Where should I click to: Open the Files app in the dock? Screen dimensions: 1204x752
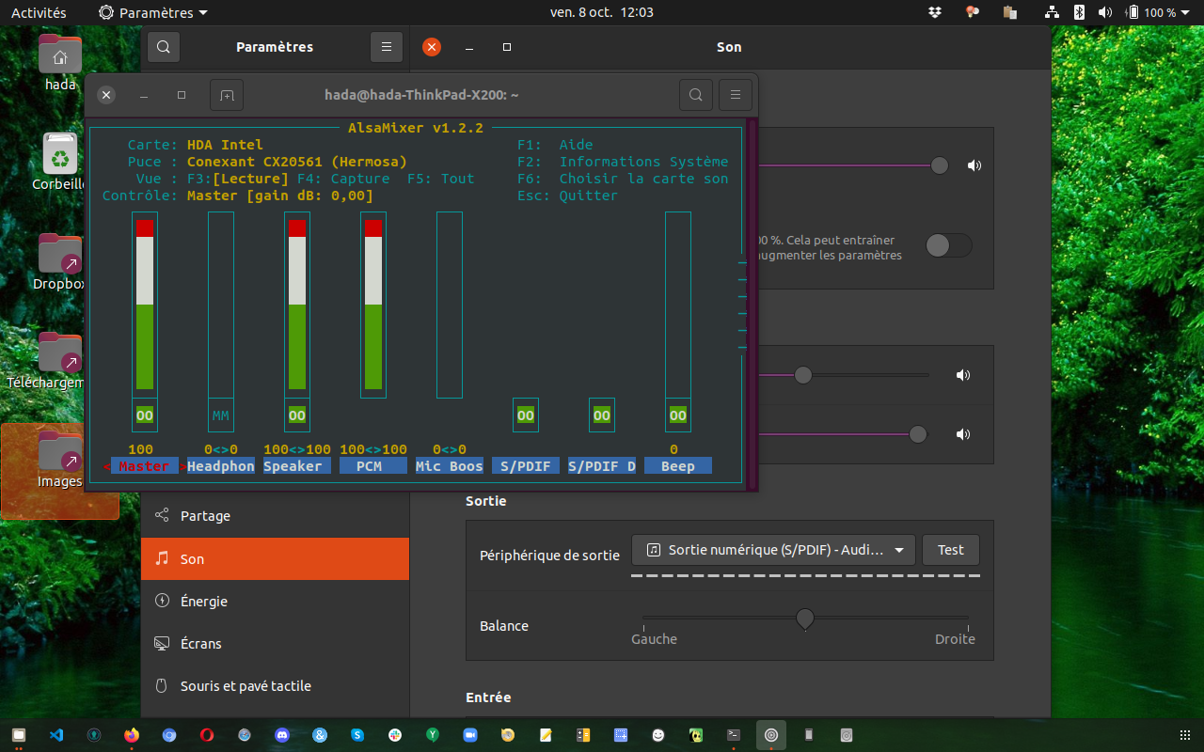click(x=19, y=735)
